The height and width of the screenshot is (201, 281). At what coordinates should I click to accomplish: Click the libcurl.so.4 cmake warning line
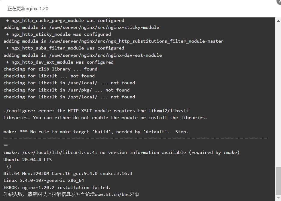[121, 152]
